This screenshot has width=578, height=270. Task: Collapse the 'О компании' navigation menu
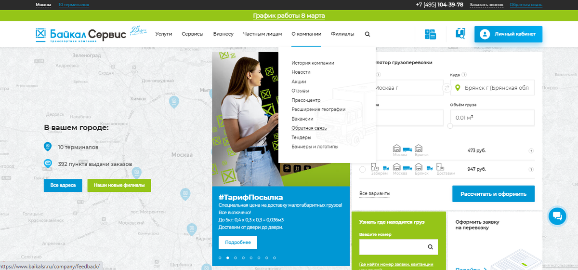[x=306, y=34]
